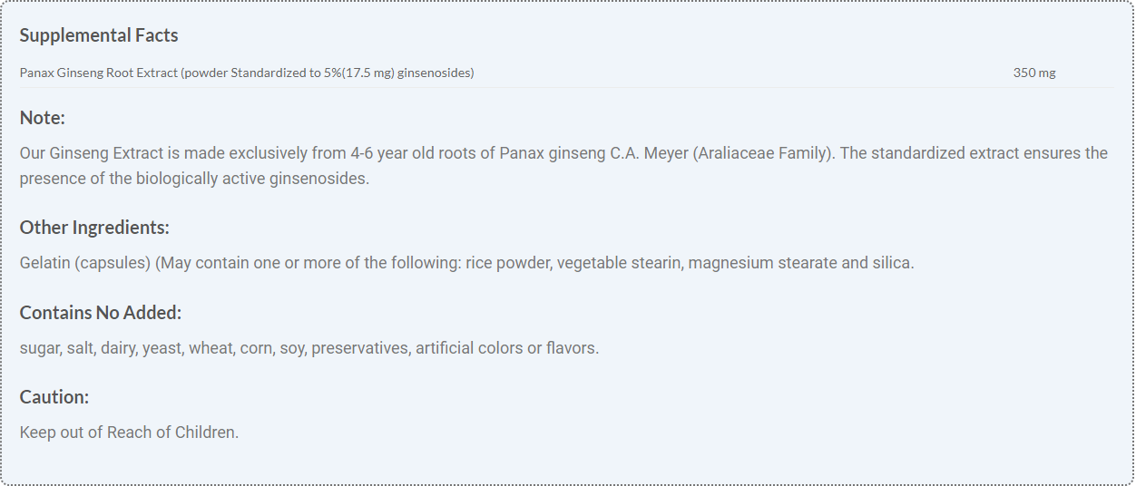
Task: Select the Caution: heading
Action: tap(54, 397)
